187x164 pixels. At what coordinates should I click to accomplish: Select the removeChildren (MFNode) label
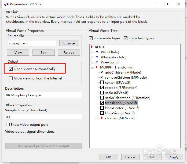126,77
